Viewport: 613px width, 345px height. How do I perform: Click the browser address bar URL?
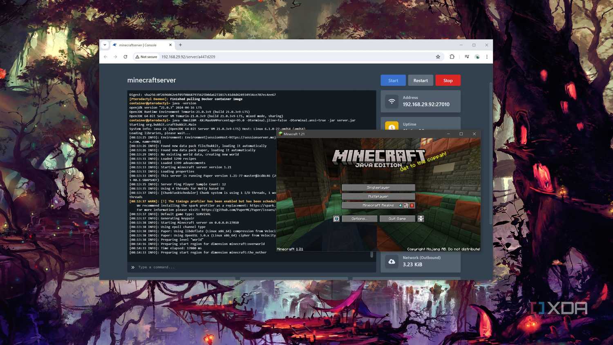[188, 57]
